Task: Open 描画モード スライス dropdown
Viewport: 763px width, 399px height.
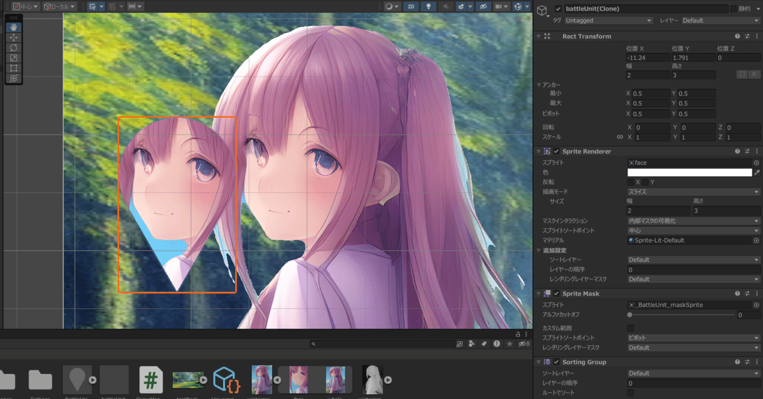Action: tap(694, 191)
